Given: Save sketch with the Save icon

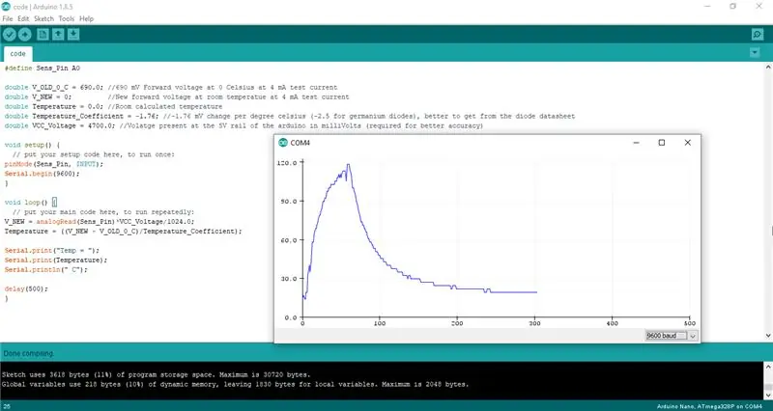Looking at the screenshot, I should (73, 35).
